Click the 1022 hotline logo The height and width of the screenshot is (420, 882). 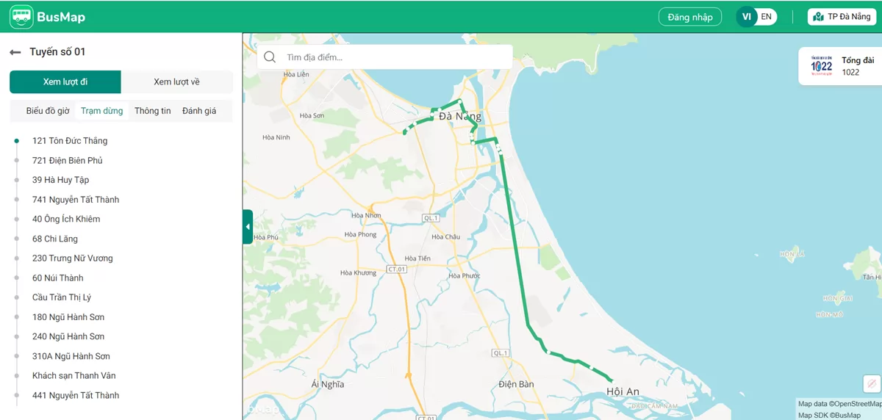coord(821,66)
